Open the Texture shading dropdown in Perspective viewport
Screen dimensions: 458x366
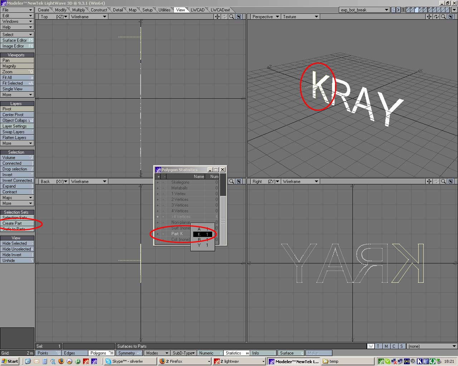coord(300,17)
